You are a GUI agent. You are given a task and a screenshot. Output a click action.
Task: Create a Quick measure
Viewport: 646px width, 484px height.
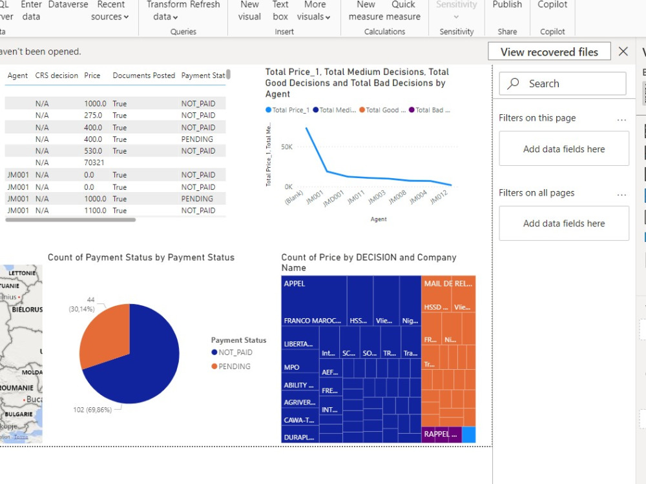click(404, 11)
